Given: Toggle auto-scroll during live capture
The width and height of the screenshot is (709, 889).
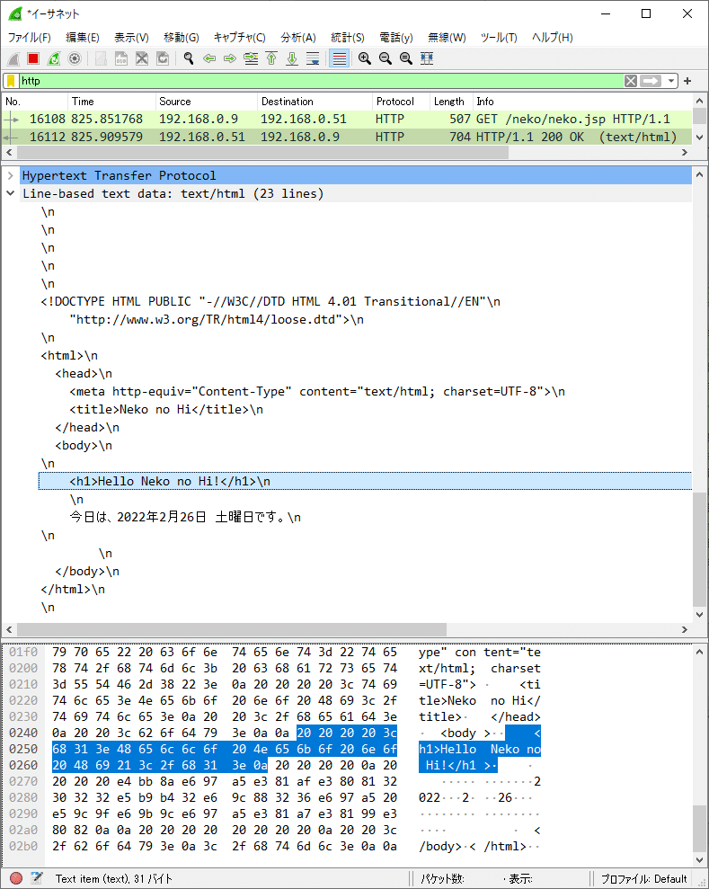Looking at the screenshot, I should [313, 58].
